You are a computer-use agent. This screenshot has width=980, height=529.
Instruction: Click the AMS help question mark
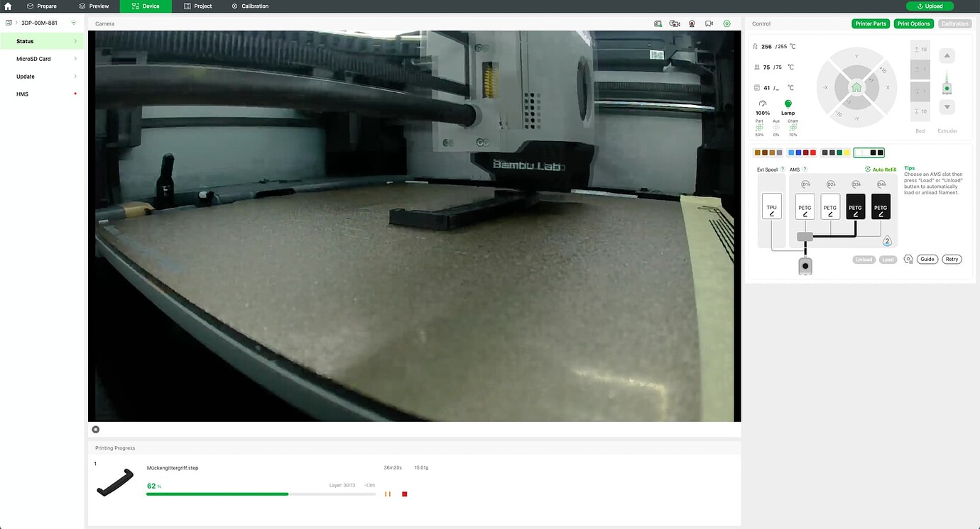click(x=805, y=169)
